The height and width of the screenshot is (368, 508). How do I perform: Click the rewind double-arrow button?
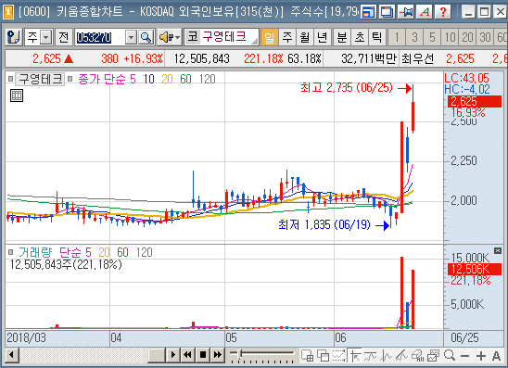pyautogui.click(x=187, y=355)
